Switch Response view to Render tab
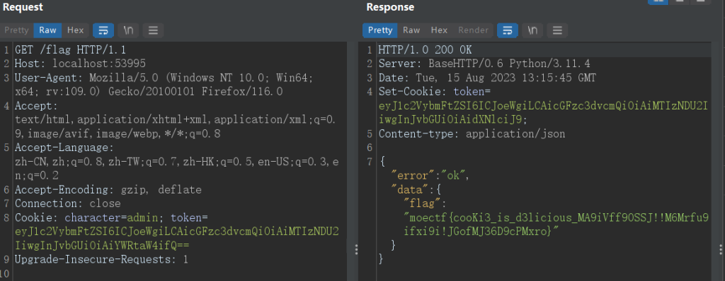The image size is (725, 281). [473, 30]
